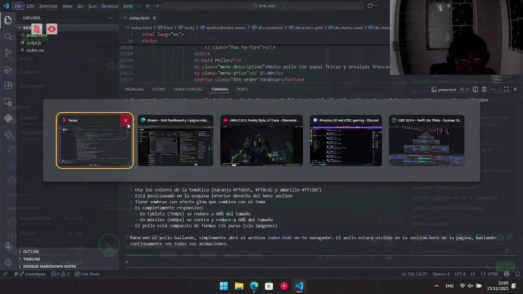Open Explorer more actions ellipsis
This screenshot has height=294, width=523.
[x=110, y=18]
